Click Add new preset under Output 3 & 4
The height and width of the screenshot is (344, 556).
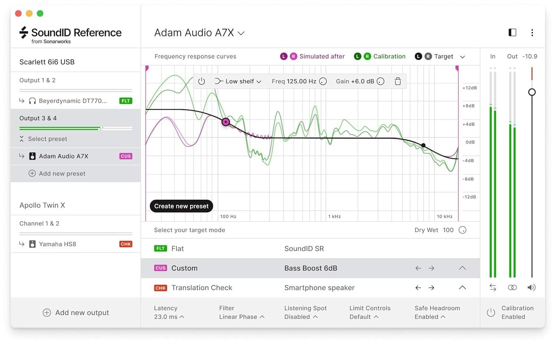tap(57, 173)
